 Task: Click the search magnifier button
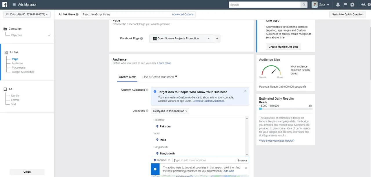tap(304, 5)
